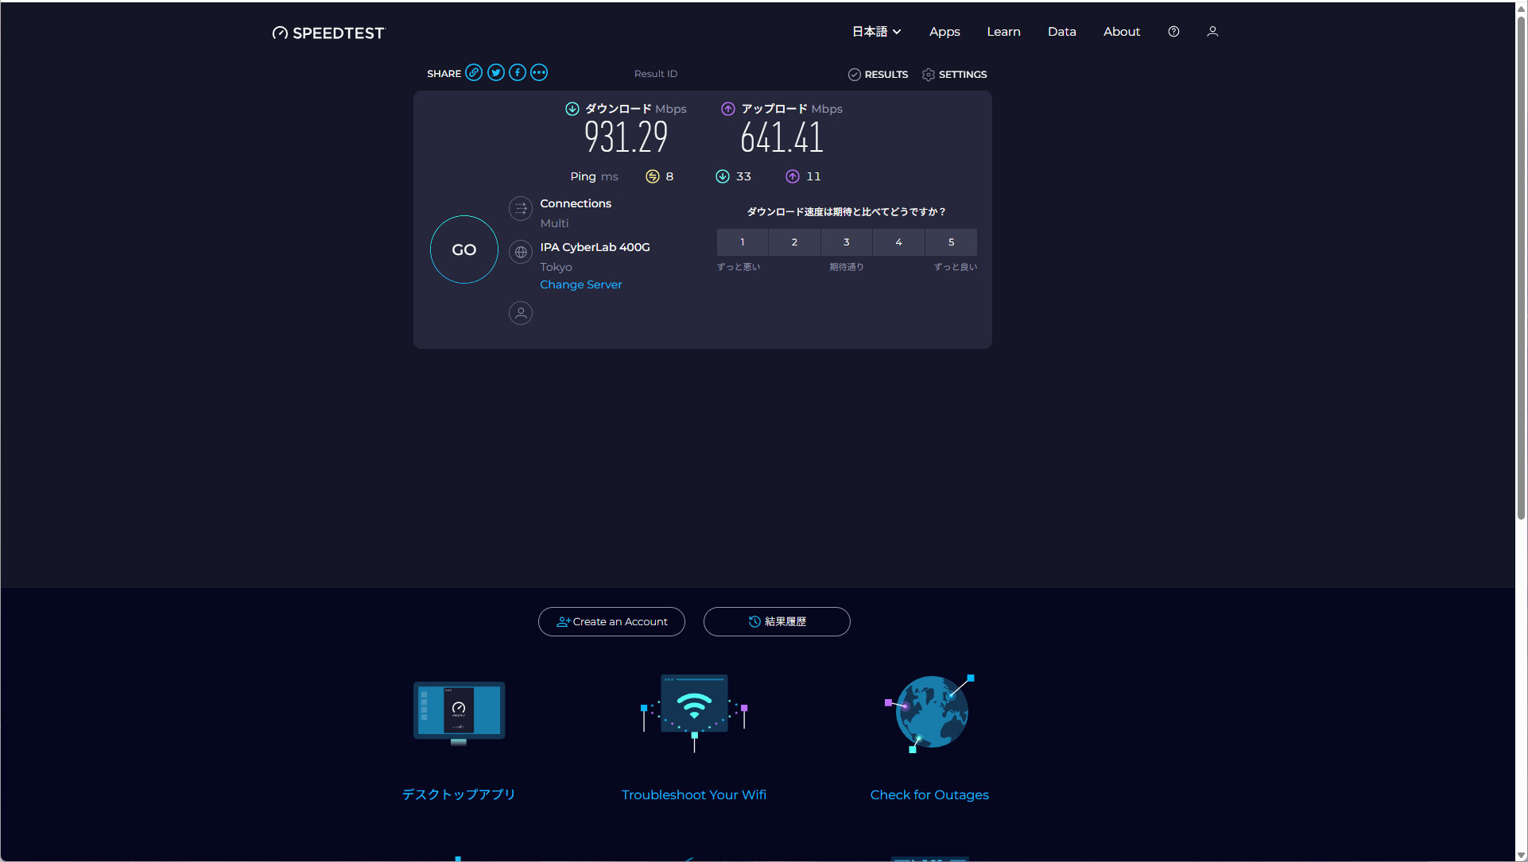
Task: Click the Change Server link
Action: pyautogui.click(x=580, y=284)
